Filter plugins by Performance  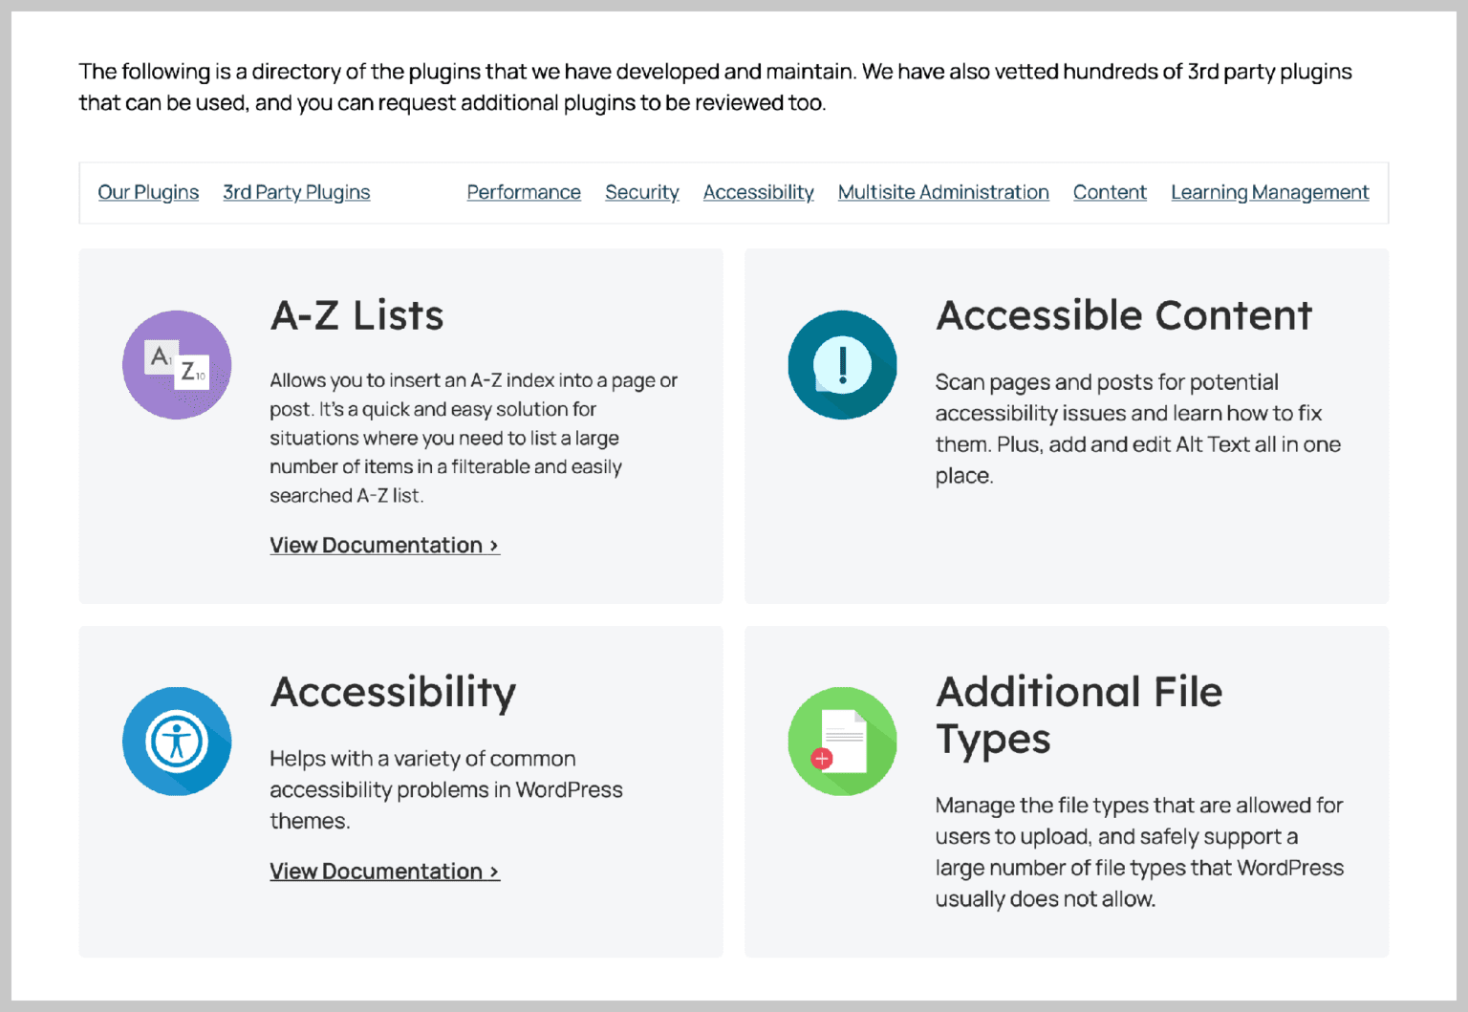coord(524,192)
